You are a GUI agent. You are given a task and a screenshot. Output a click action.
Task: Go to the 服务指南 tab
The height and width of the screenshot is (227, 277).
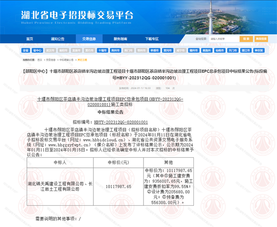[120, 39]
